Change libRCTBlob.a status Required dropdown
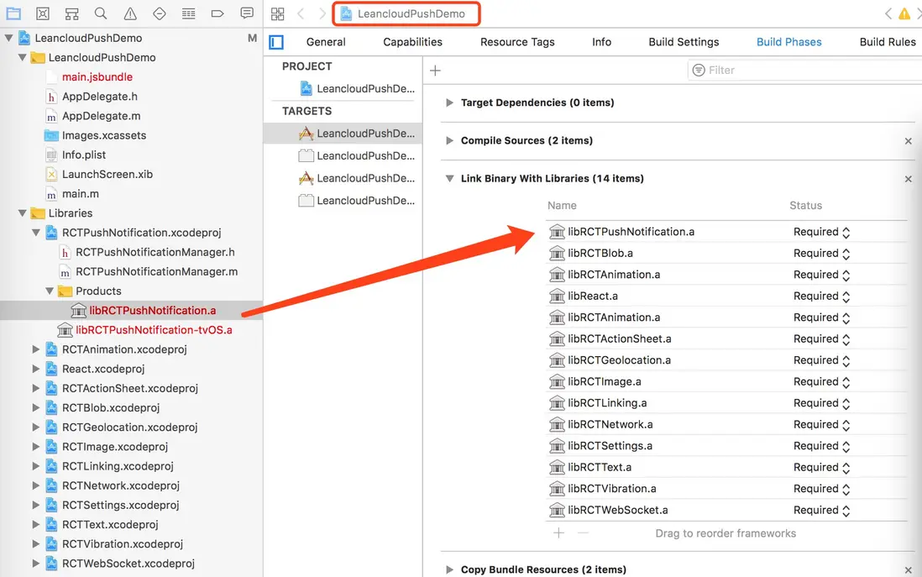The height and width of the screenshot is (577, 922). click(821, 253)
